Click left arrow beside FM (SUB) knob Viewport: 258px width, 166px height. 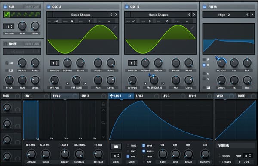[68, 83]
